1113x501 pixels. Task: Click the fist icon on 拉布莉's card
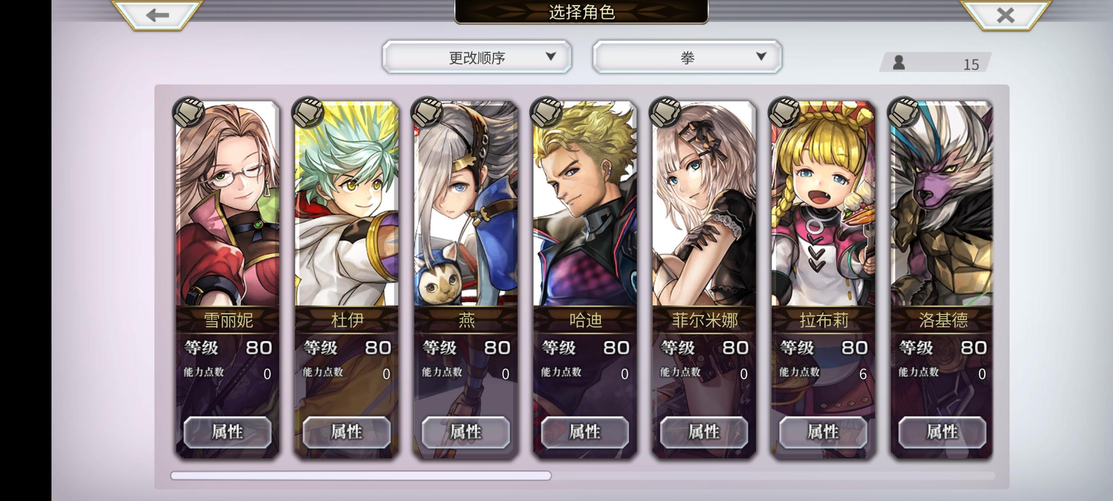coord(784,112)
